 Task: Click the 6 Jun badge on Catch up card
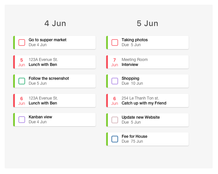pyautogui.click(x=114, y=101)
